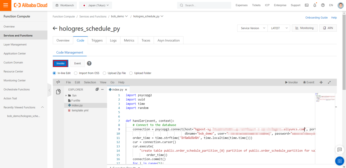This screenshot has height=168, width=346.
Task: Open template.yml in the explorer
Action: (x=80, y=110)
